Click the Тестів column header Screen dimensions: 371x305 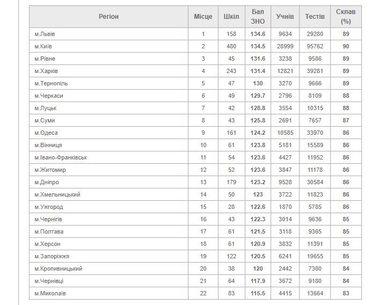pos(315,17)
